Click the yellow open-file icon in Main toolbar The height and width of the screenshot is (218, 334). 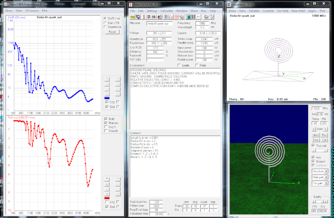click(x=133, y=17)
